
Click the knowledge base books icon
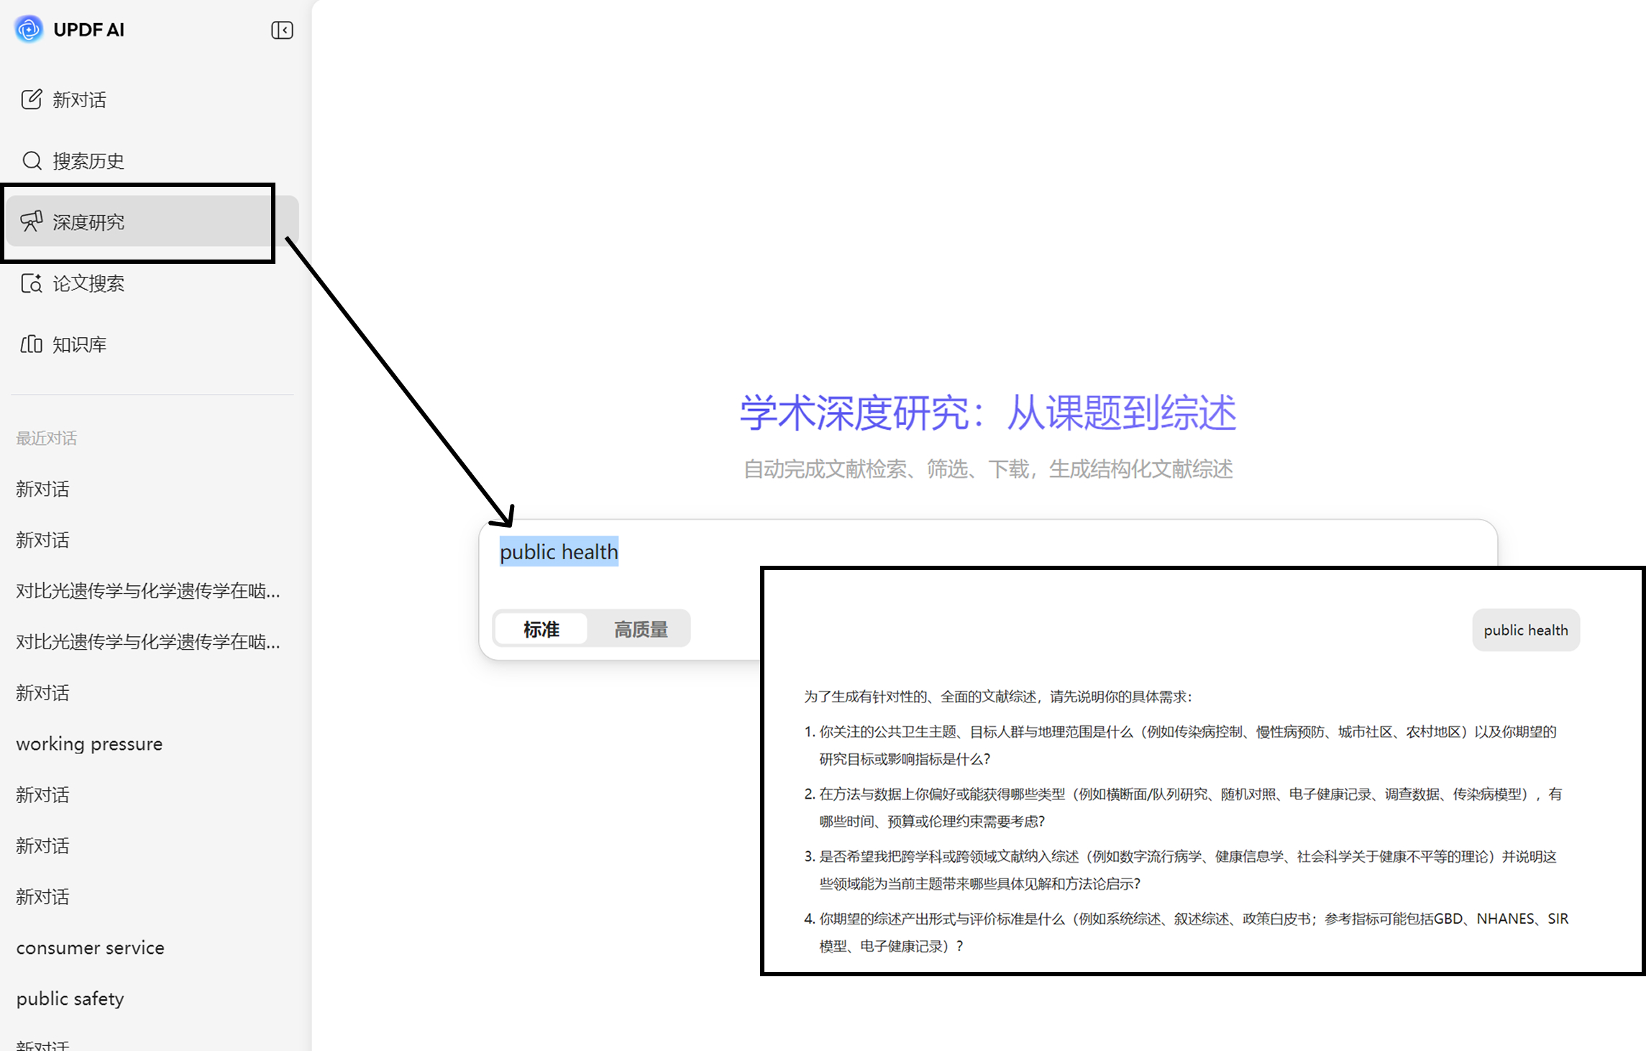coord(31,344)
